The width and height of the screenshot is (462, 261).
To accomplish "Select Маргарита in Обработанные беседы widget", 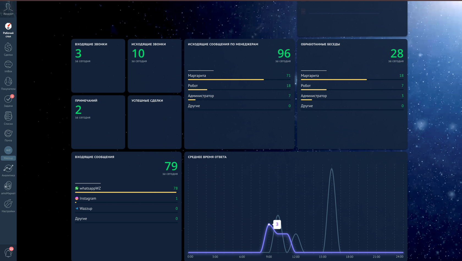I will [x=310, y=76].
